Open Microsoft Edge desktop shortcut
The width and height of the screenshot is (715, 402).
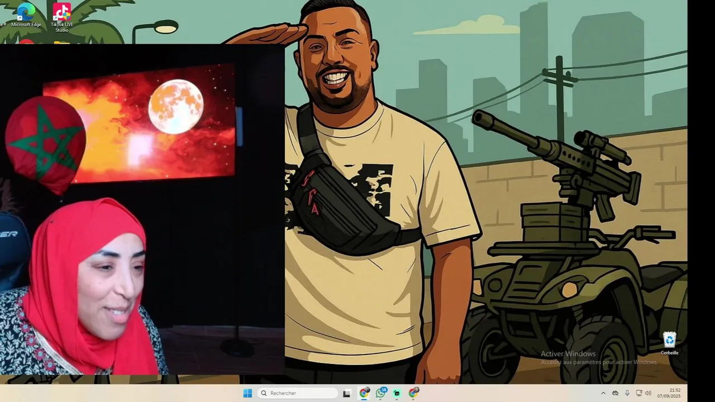26,15
